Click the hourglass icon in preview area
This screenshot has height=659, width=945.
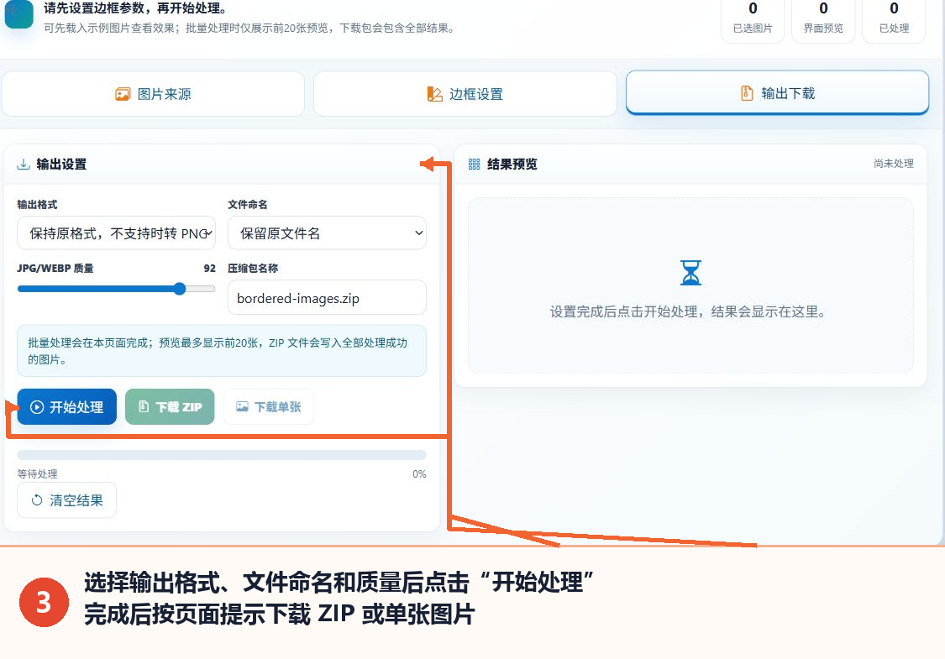coord(690,273)
